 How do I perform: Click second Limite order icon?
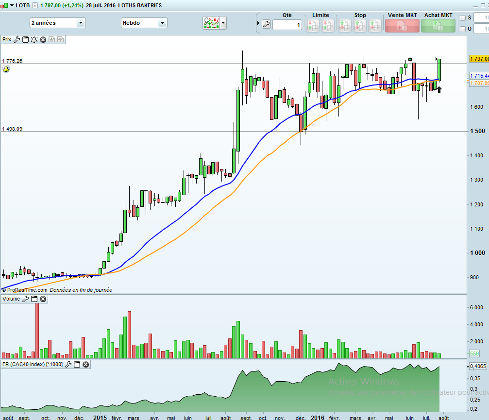pos(328,26)
